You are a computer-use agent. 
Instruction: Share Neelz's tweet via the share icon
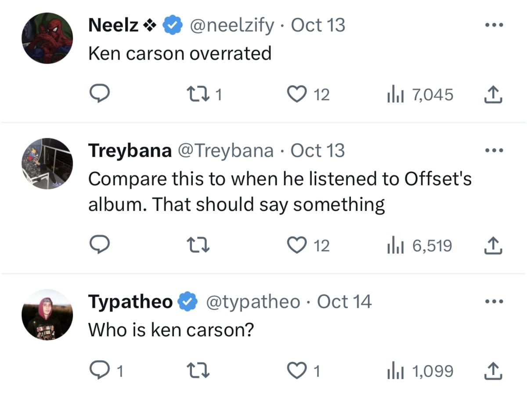(493, 93)
